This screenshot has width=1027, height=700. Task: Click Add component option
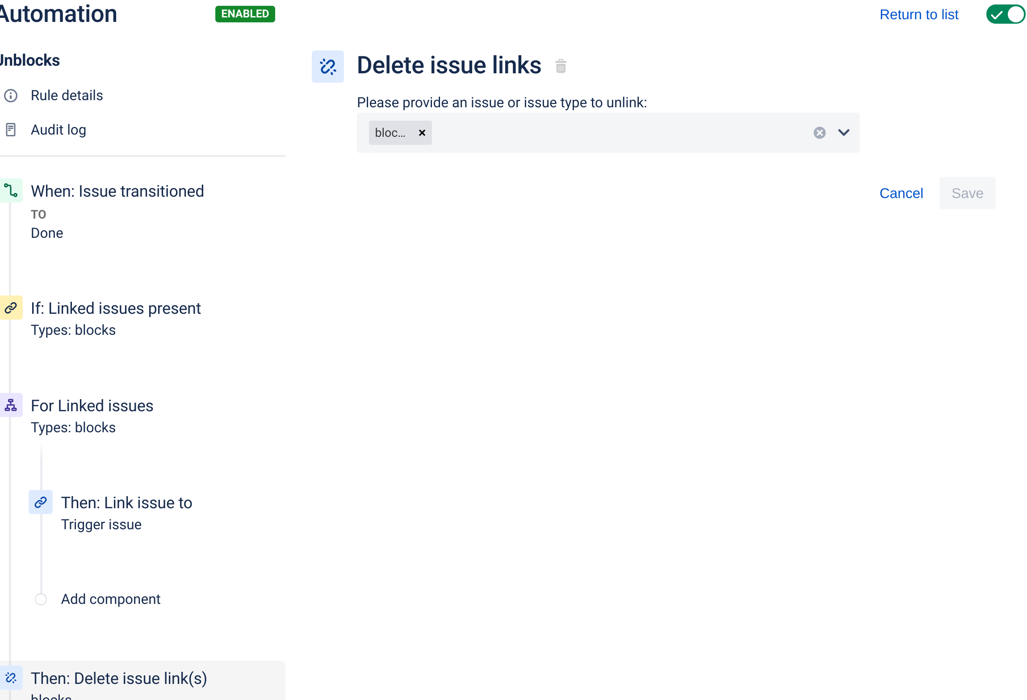pyautogui.click(x=110, y=599)
